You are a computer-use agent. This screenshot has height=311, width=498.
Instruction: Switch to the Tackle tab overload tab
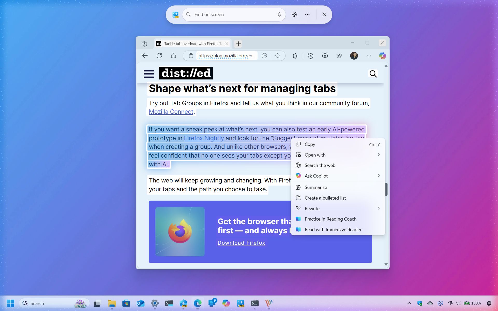click(192, 44)
